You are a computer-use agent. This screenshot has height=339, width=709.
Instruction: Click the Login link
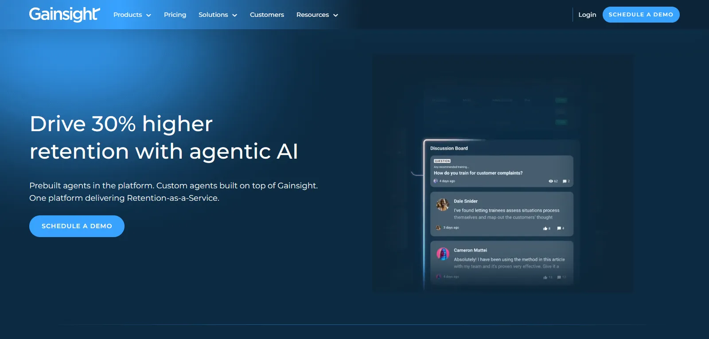(587, 15)
